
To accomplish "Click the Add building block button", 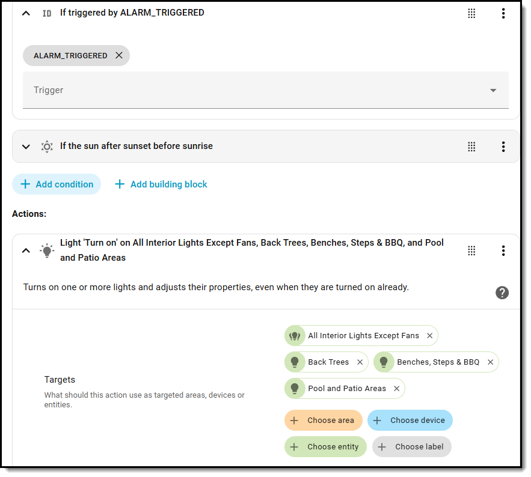I will (161, 184).
